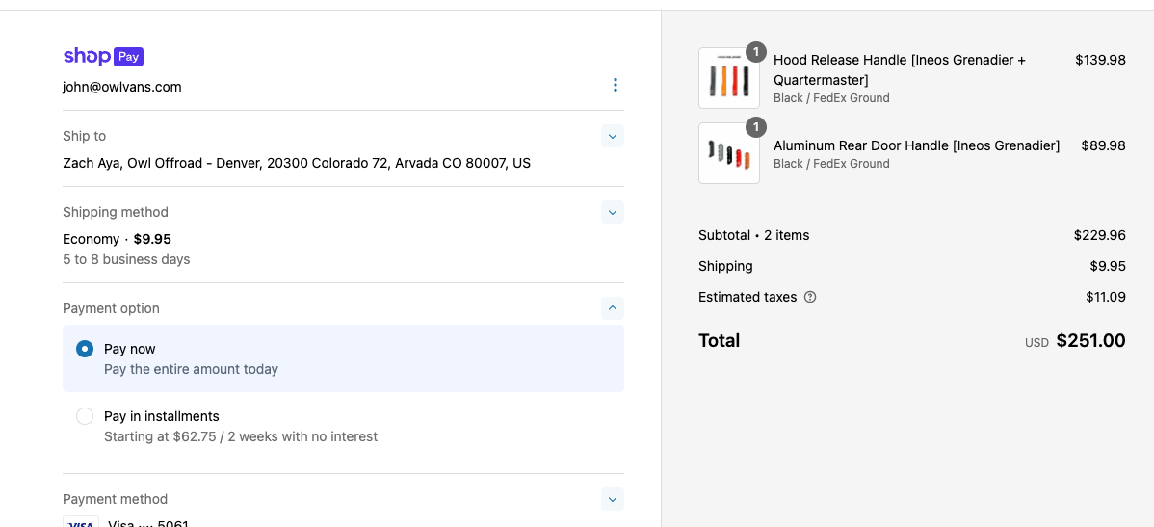
Task: Select the Pay now radio button
Action: tap(85, 349)
